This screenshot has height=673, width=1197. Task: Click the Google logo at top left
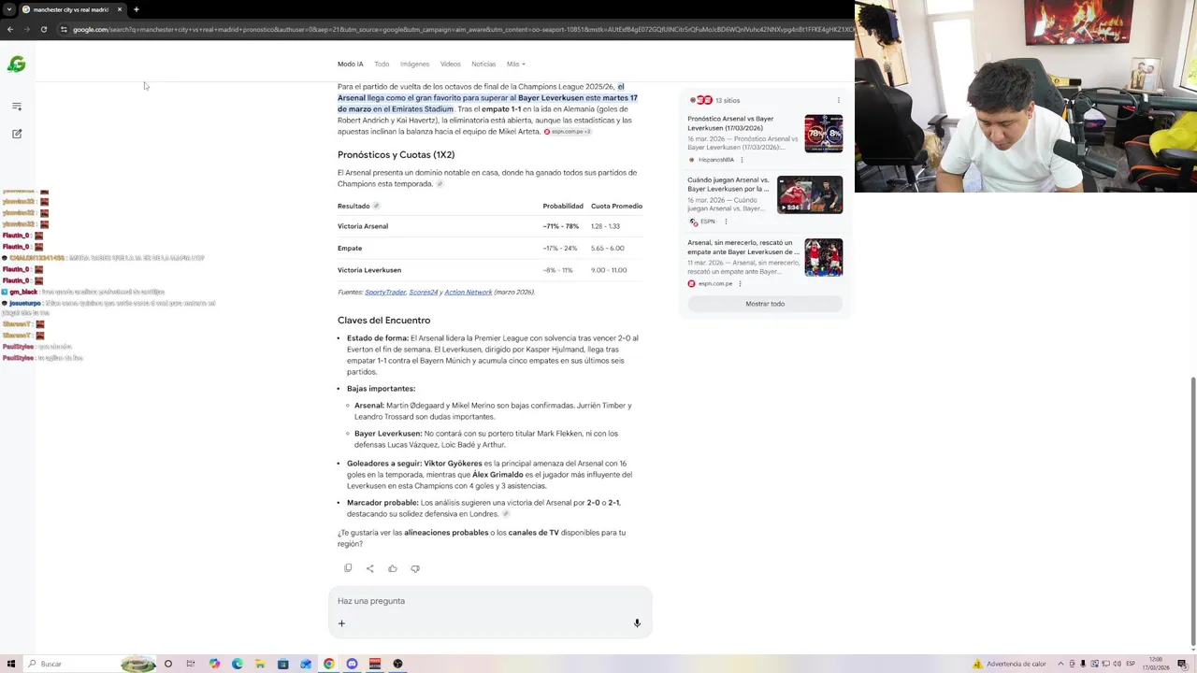(16, 64)
